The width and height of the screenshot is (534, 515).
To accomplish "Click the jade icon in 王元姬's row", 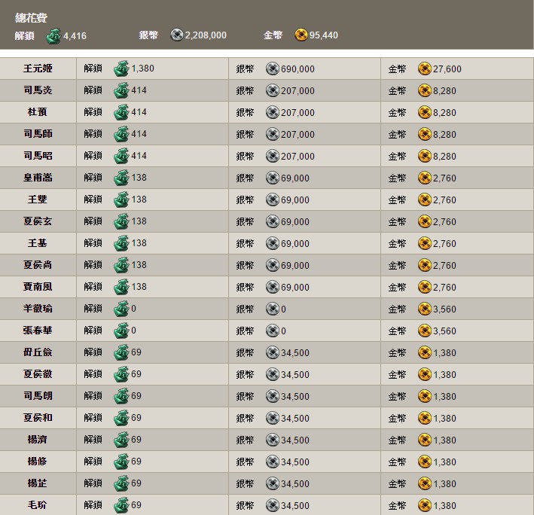I will pyautogui.click(x=121, y=69).
